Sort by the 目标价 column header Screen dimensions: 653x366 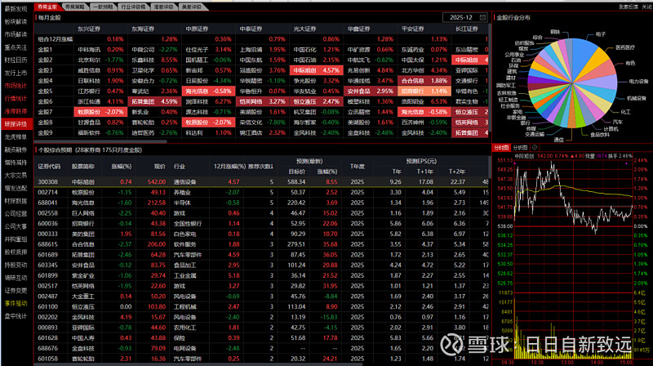297,172
